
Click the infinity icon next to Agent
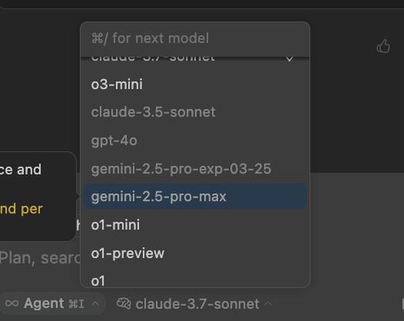pyautogui.click(x=12, y=303)
